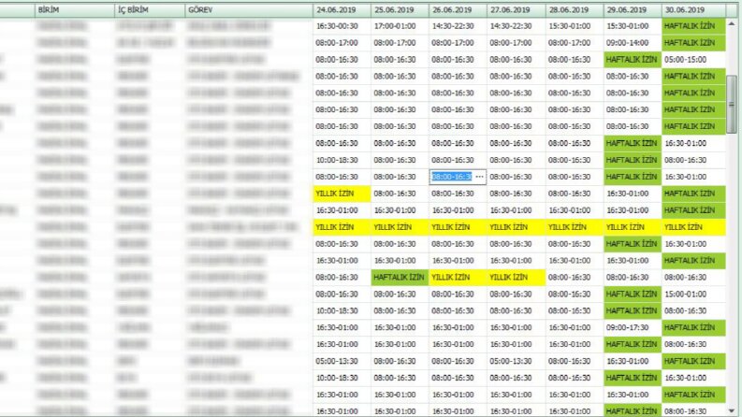This screenshot has width=742, height=417.
Task: Sort by the GÖREV column header
Action: pyautogui.click(x=249, y=10)
